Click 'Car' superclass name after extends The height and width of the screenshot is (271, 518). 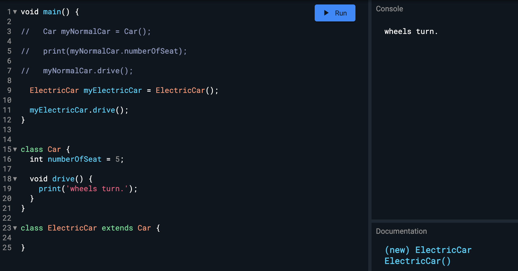pos(144,228)
